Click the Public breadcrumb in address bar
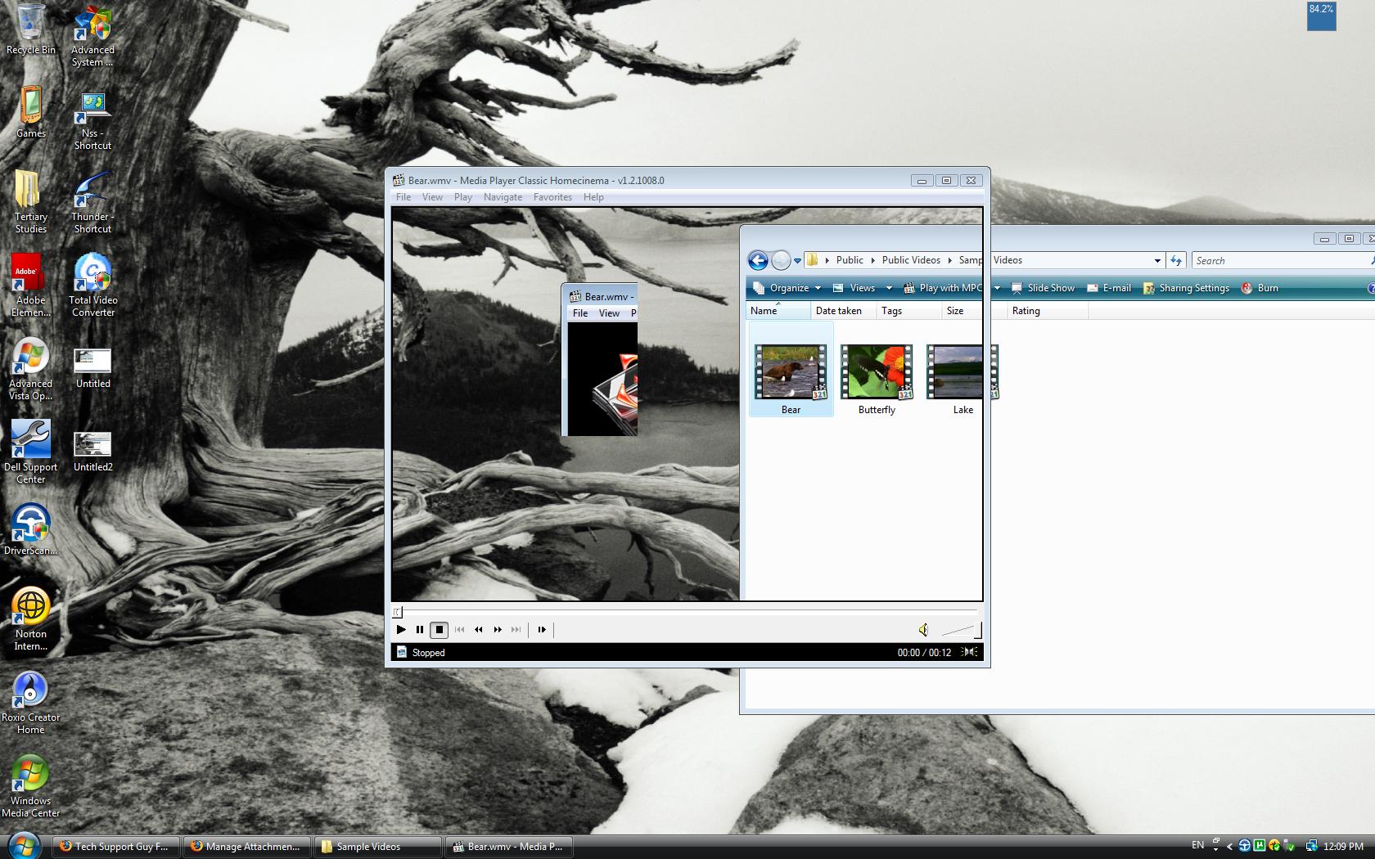The image size is (1375, 859). point(850,260)
